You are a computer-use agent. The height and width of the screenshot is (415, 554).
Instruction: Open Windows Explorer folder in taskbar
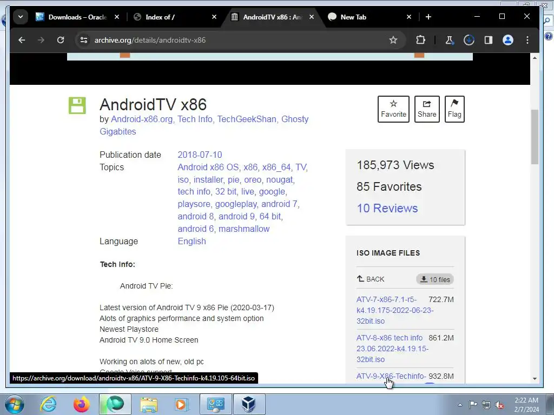tap(149, 404)
